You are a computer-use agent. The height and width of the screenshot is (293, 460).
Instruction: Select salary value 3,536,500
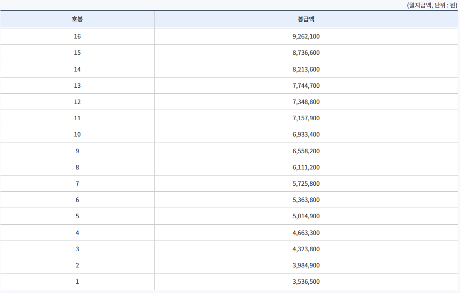[x=306, y=281]
